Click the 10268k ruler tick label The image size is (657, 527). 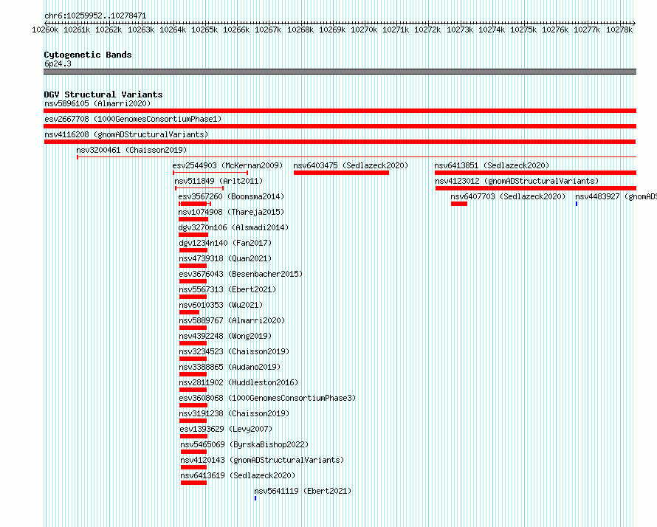[300, 30]
